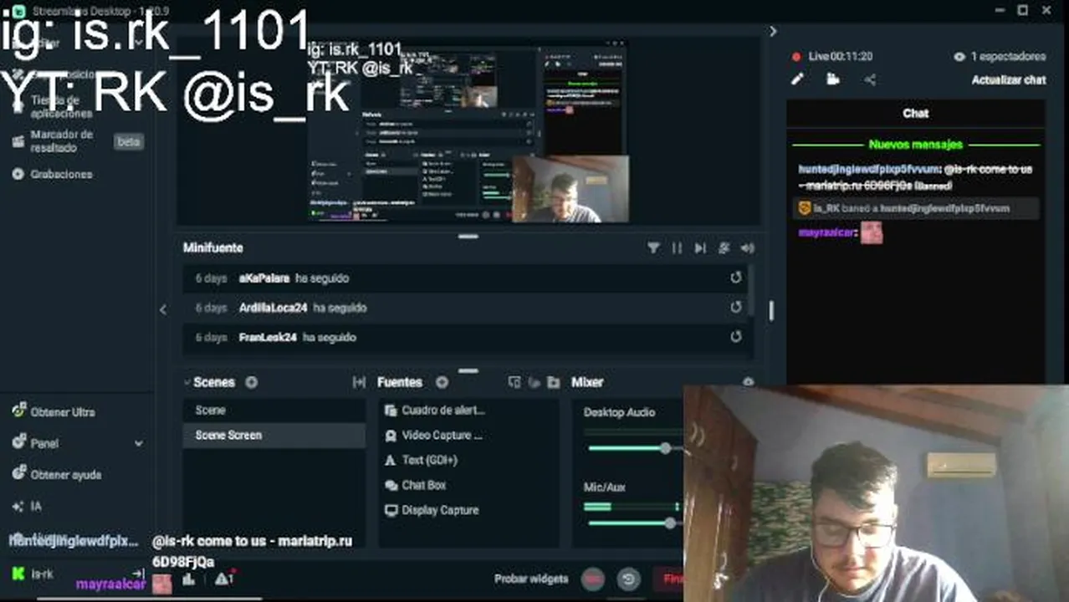Open Grabaciones in the sidebar
The height and width of the screenshot is (602, 1069).
(x=61, y=174)
